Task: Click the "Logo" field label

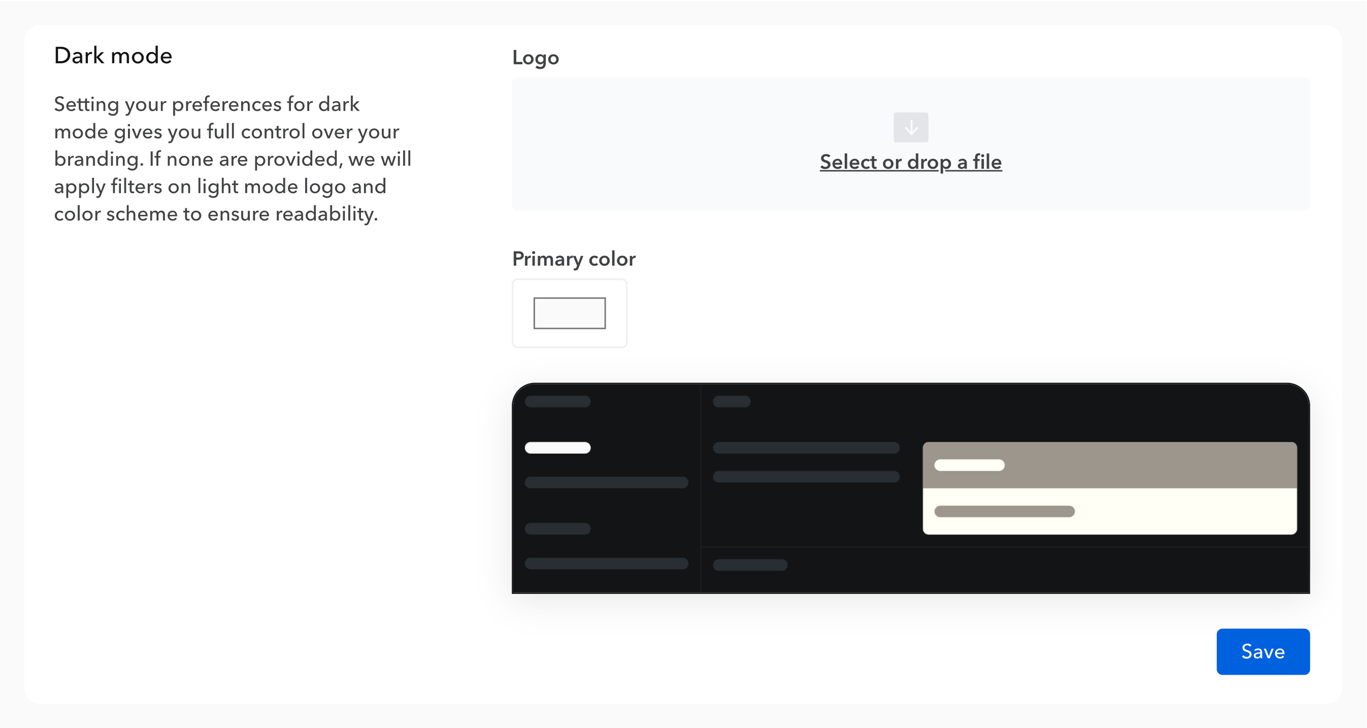Action: click(536, 58)
